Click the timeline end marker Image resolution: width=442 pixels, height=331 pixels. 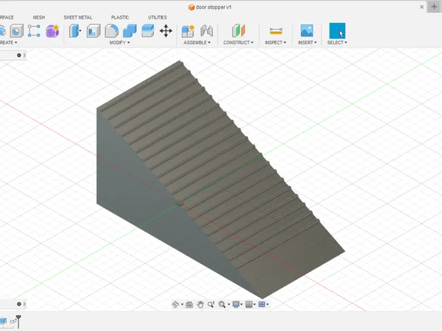(x=19, y=321)
